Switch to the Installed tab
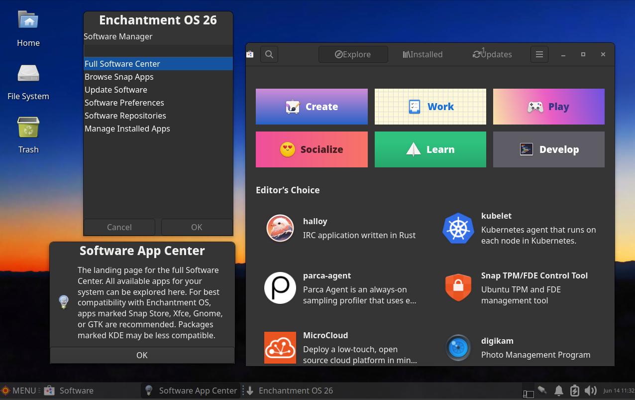Image resolution: width=635 pixels, height=400 pixels. pyautogui.click(x=423, y=54)
